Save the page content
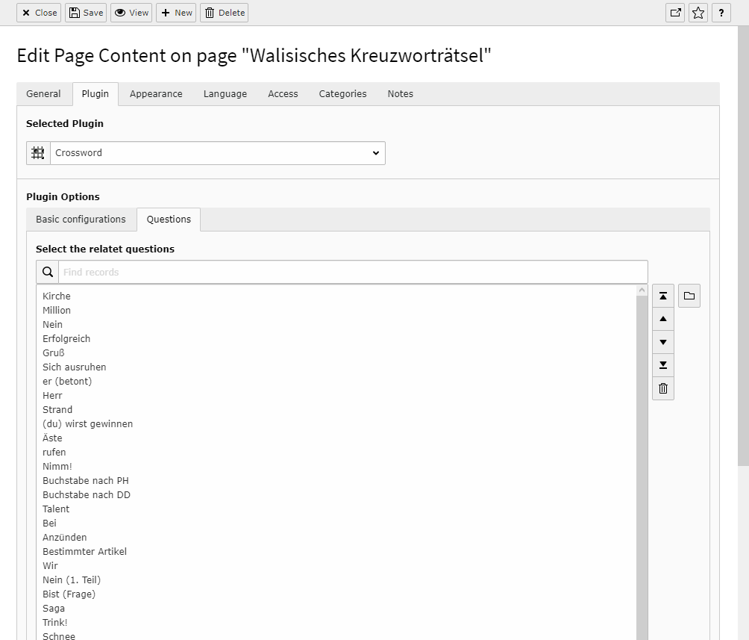749x640 pixels. tap(86, 13)
